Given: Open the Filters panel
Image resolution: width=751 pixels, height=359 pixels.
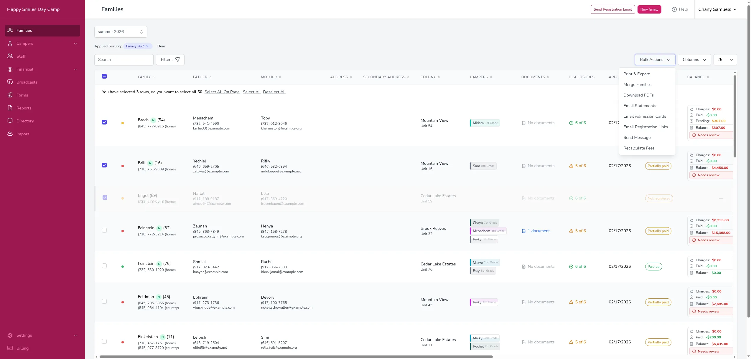Looking at the screenshot, I should pyautogui.click(x=170, y=60).
